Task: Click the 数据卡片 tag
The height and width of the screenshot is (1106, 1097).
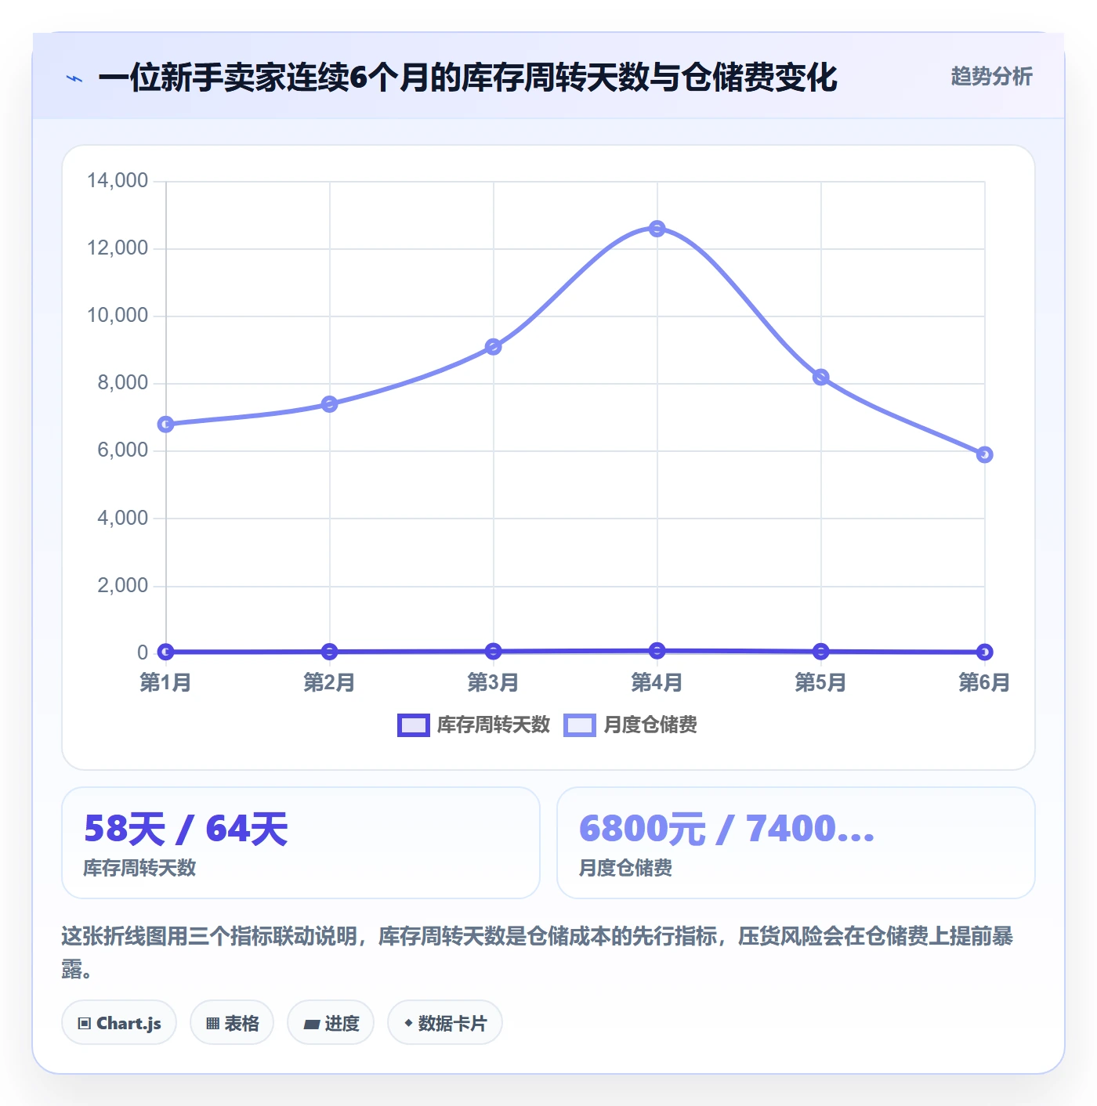Action: coord(445,1022)
